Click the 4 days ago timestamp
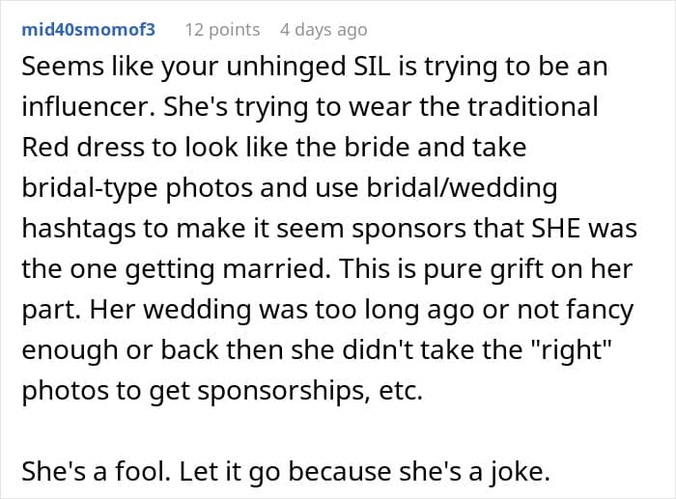Image resolution: width=676 pixels, height=499 pixels. pos(323,30)
